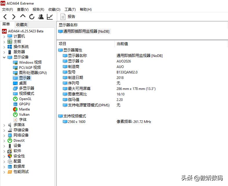Click the 2560 x 1600 video mode row
228x186 pixels.
tap(76, 122)
